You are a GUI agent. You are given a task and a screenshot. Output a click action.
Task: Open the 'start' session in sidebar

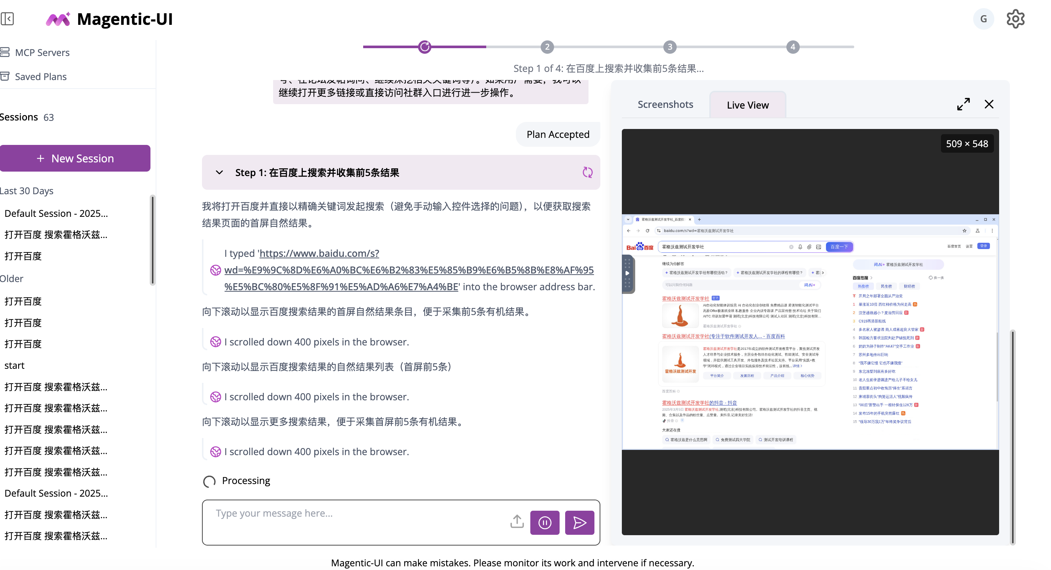point(14,365)
